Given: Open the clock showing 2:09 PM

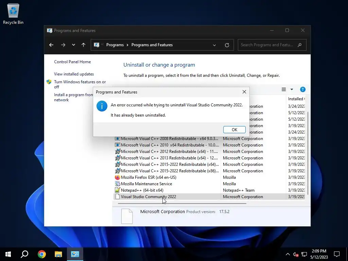Looking at the screenshot, I should tap(319, 254).
